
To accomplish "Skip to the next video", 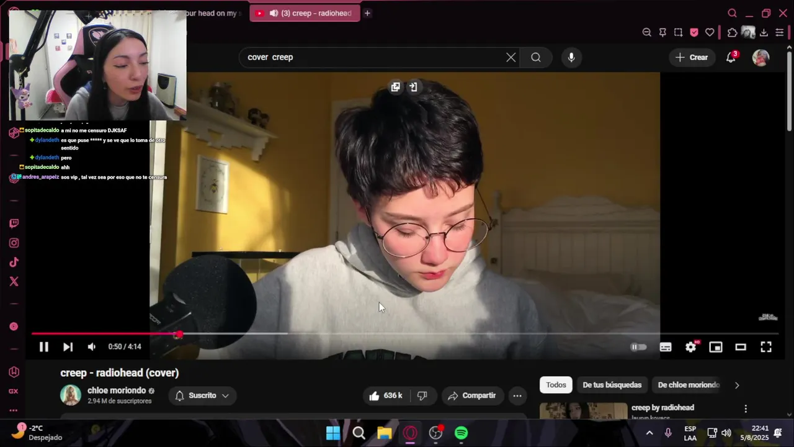I will [x=68, y=347].
